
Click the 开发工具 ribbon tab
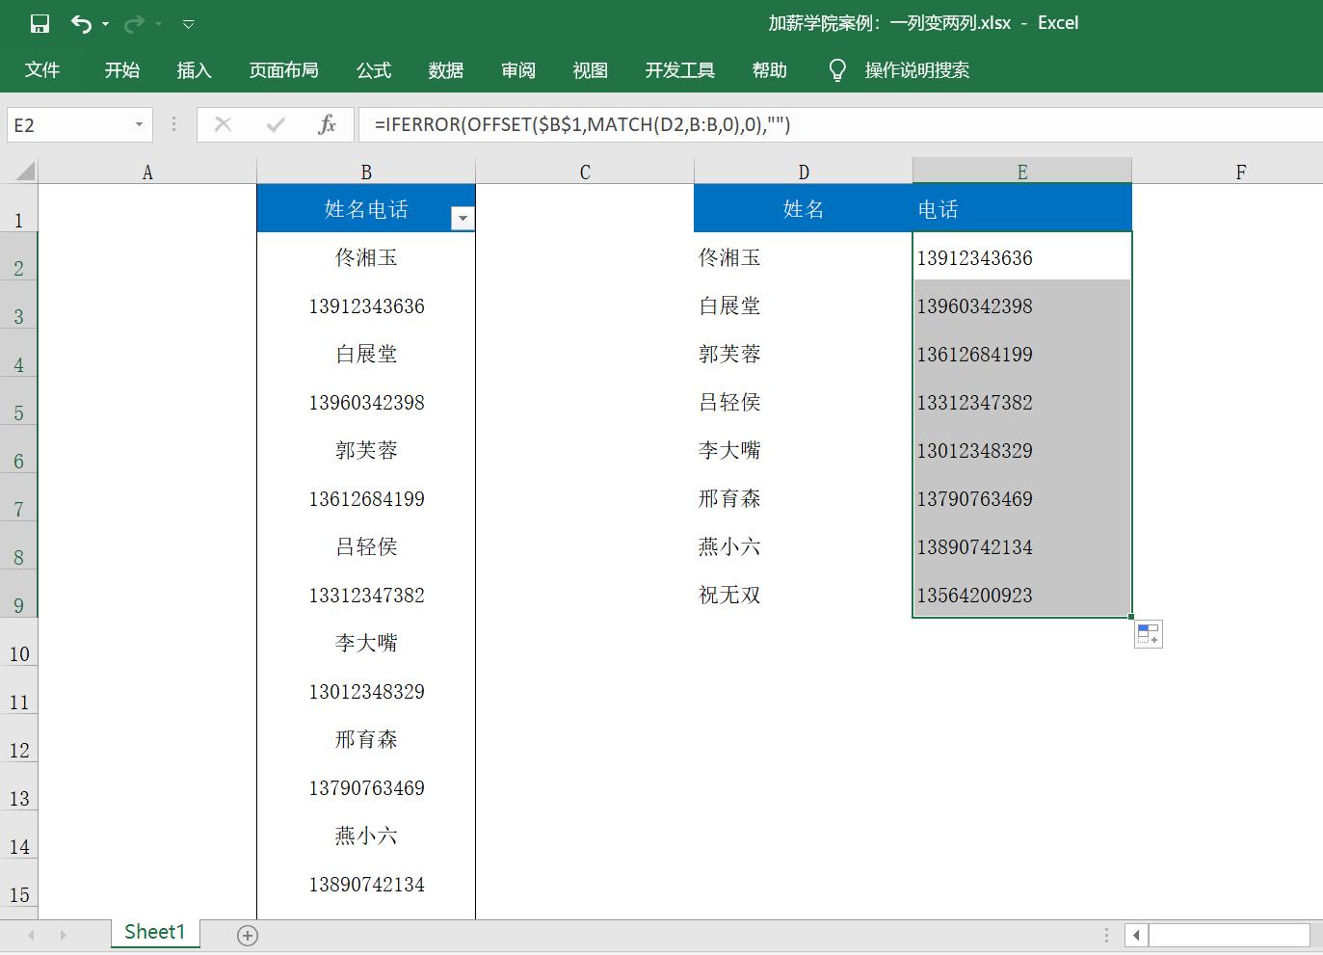coord(679,69)
